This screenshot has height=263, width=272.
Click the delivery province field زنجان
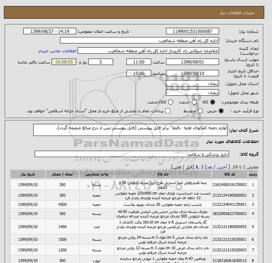tap(193, 84)
